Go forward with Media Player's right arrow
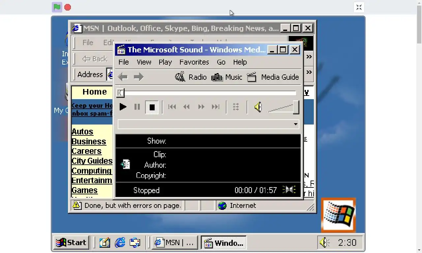 point(138,77)
